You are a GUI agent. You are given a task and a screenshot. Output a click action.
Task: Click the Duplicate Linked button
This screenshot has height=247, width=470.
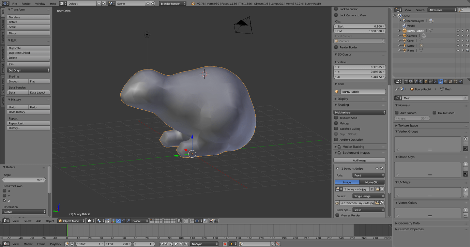29,53
